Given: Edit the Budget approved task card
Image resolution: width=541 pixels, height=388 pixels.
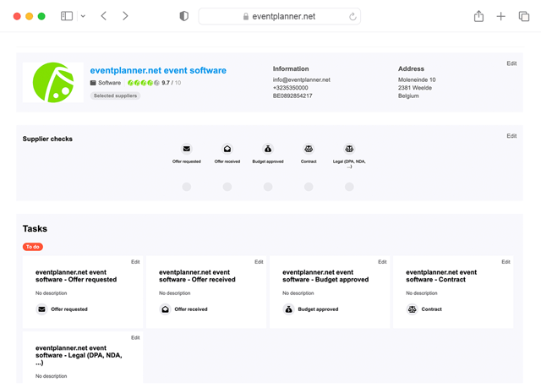Looking at the screenshot, I should 382,262.
